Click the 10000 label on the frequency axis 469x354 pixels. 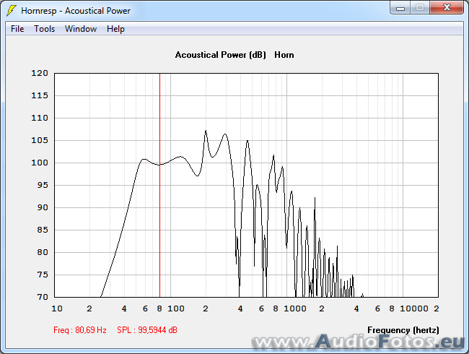(414, 308)
